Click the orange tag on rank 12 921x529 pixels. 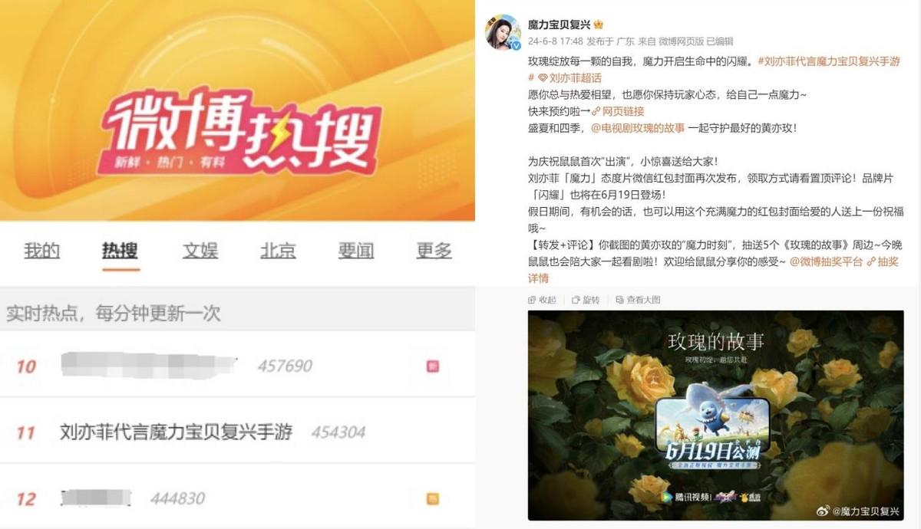tap(433, 499)
